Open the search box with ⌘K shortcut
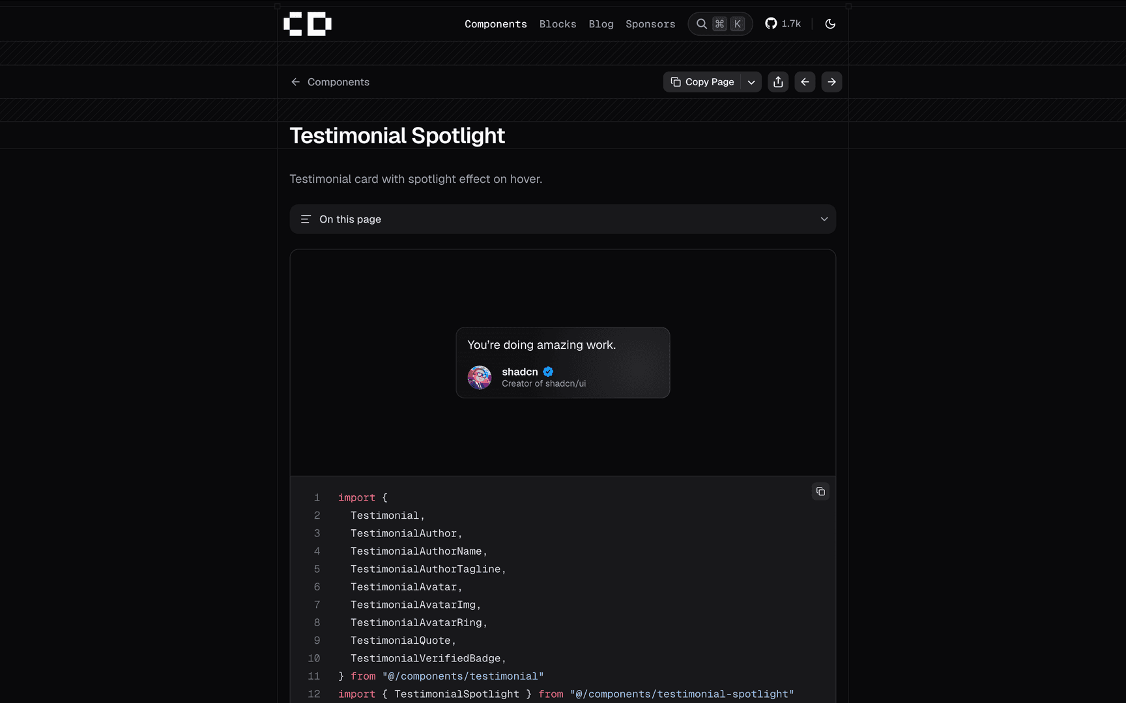Viewport: 1126px width, 703px height. 720,24
